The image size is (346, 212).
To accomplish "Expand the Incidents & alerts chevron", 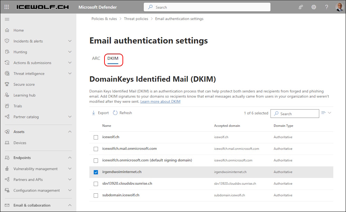I will [x=70, y=41].
